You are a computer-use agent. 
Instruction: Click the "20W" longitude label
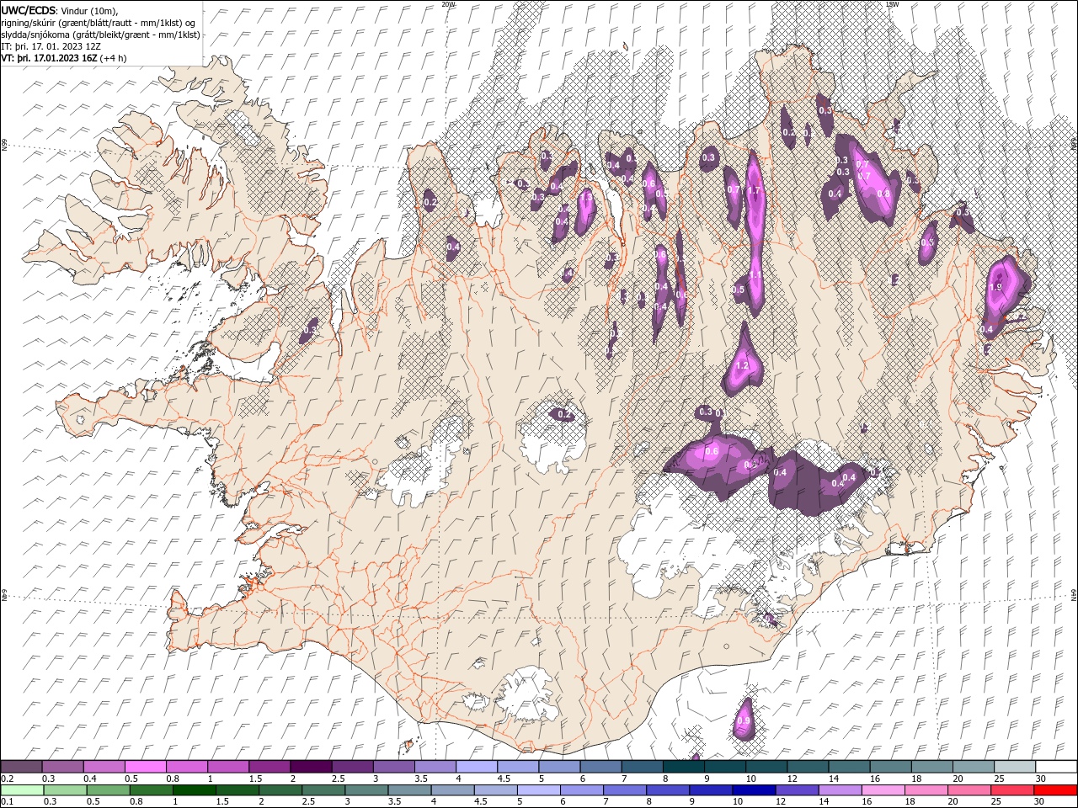click(x=447, y=4)
